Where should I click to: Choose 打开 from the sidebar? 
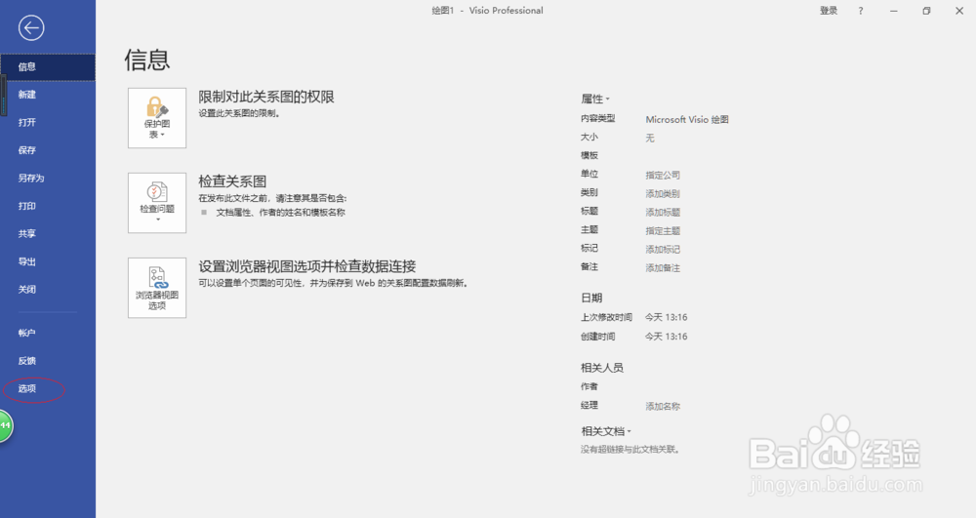(x=48, y=123)
